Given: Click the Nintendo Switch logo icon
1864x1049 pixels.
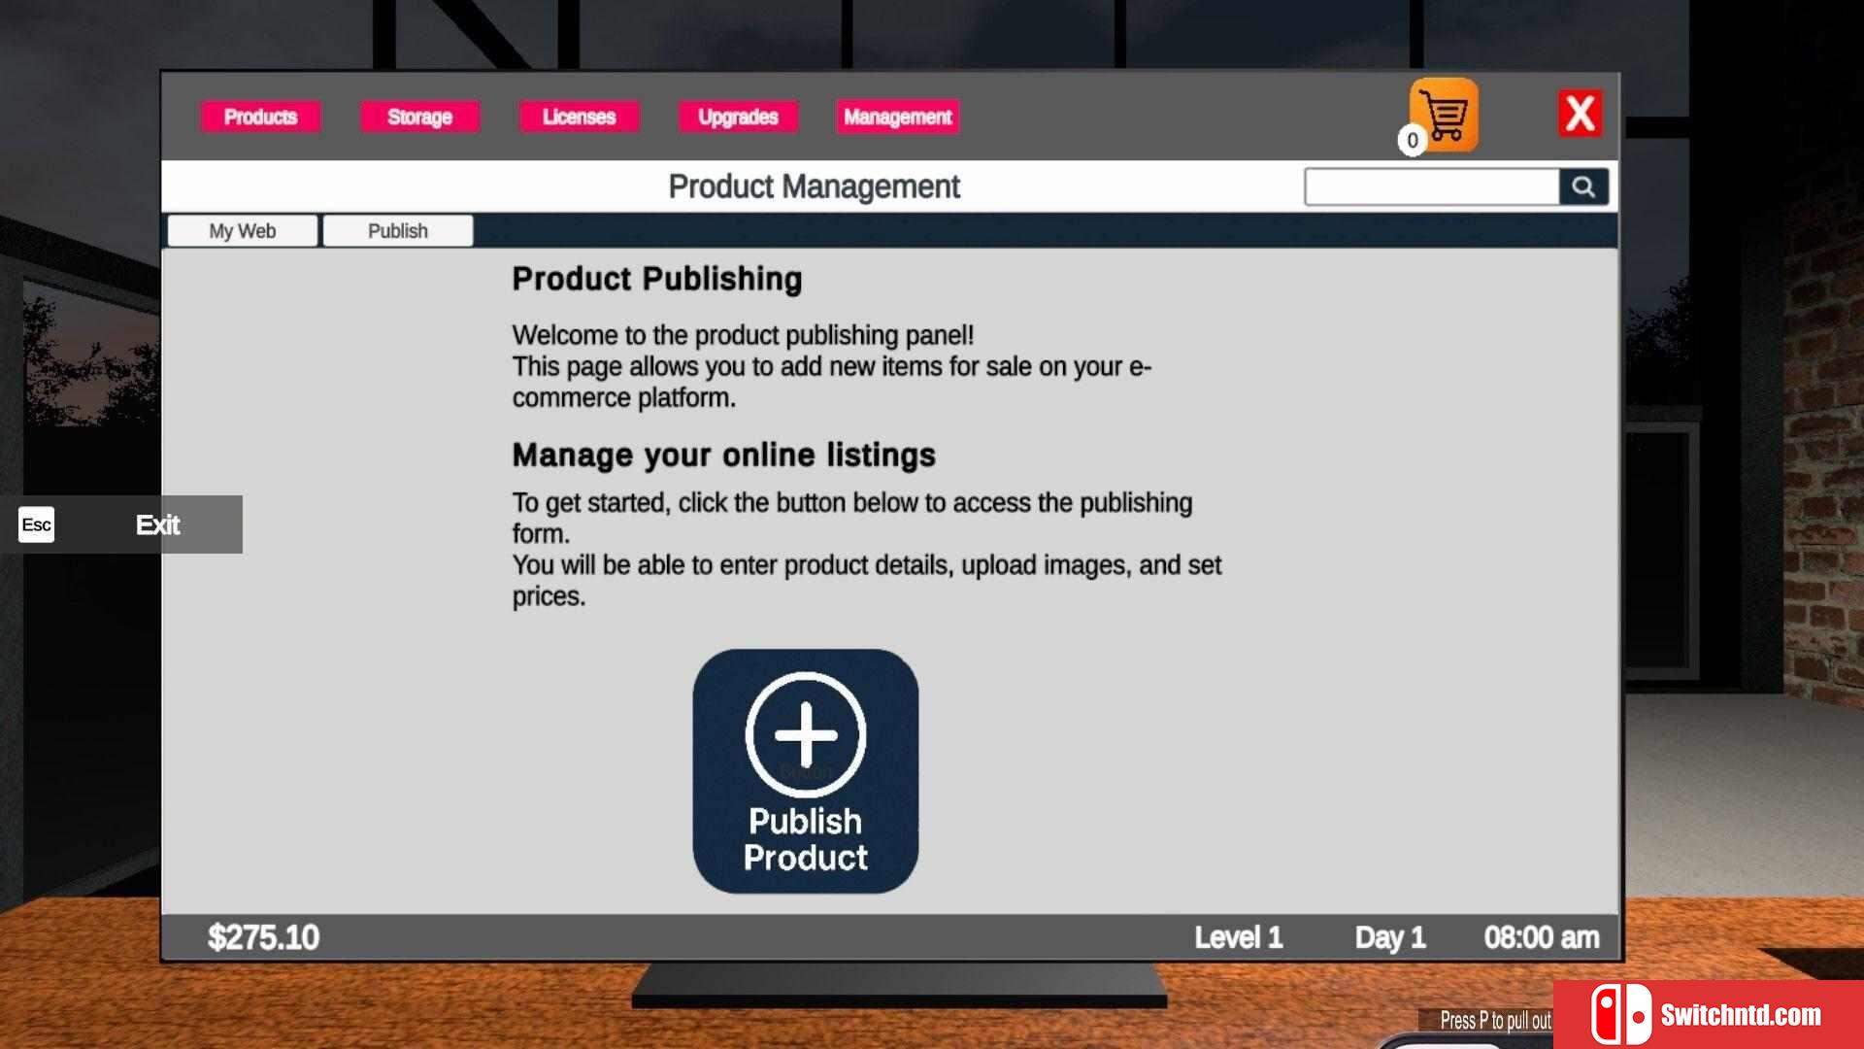Looking at the screenshot, I should click(x=1619, y=1015).
